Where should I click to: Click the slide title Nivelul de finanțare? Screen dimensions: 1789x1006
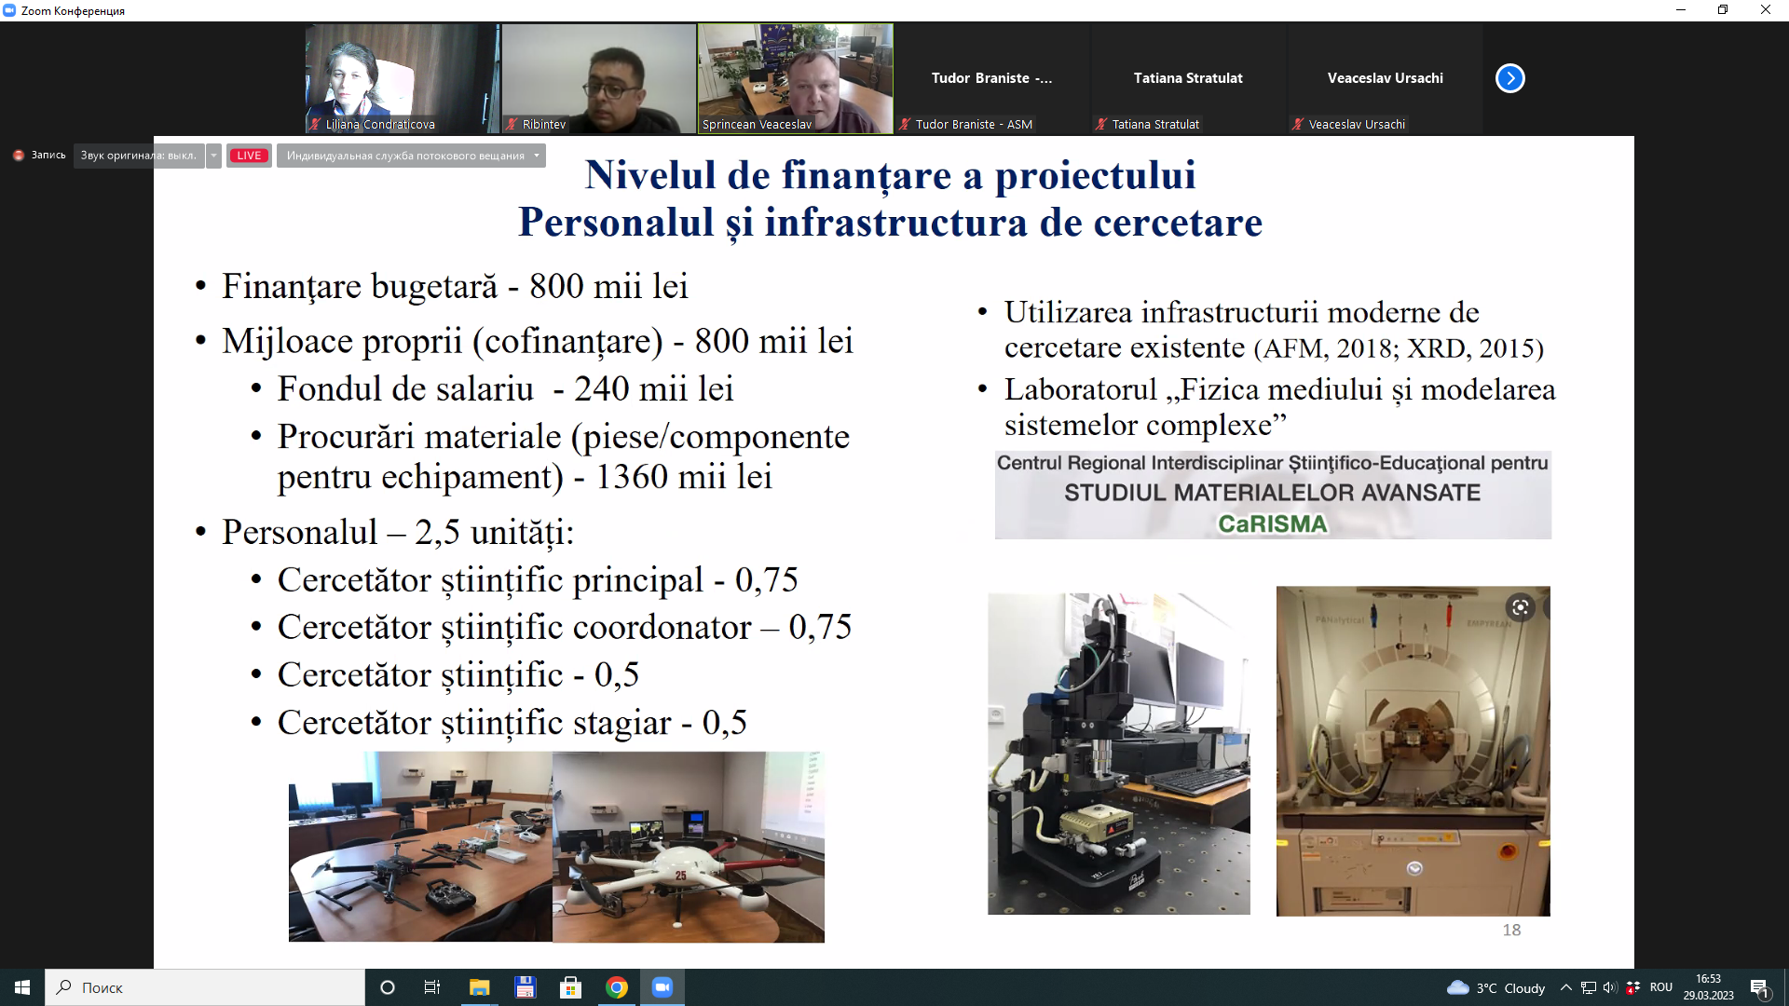tap(890, 175)
